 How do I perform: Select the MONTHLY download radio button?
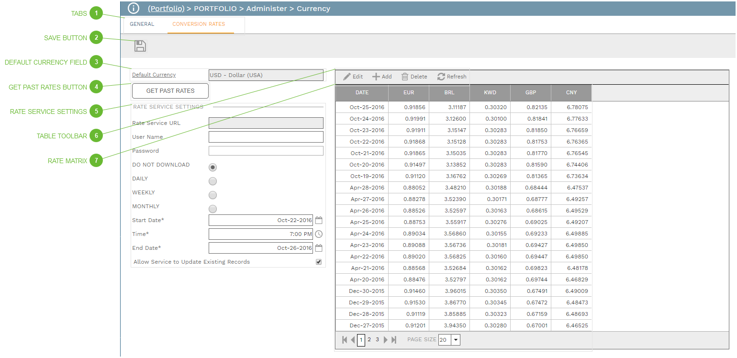(213, 209)
